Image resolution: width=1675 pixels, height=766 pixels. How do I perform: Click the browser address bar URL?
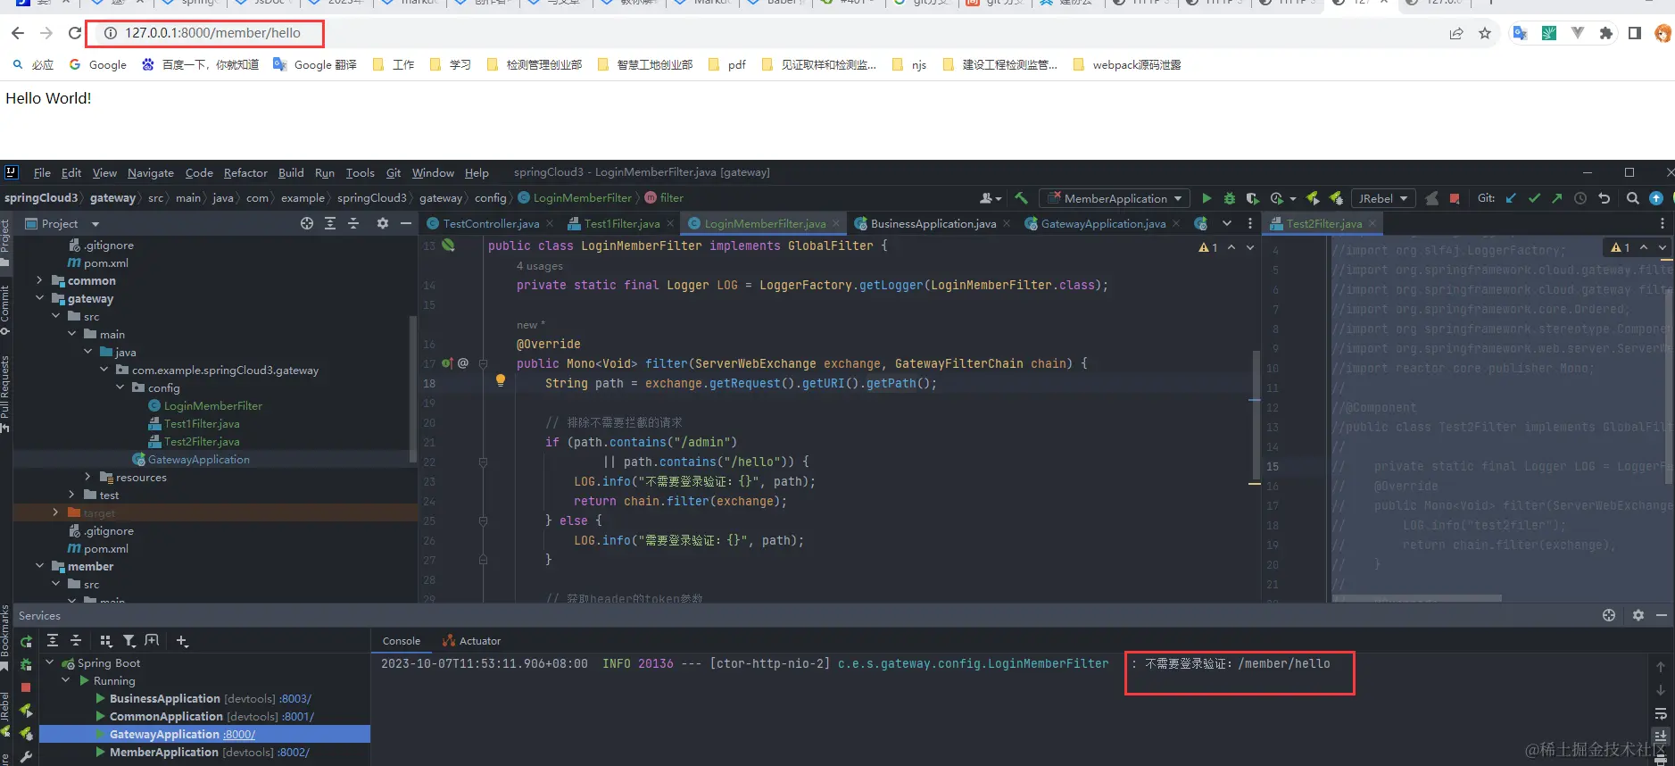click(212, 33)
